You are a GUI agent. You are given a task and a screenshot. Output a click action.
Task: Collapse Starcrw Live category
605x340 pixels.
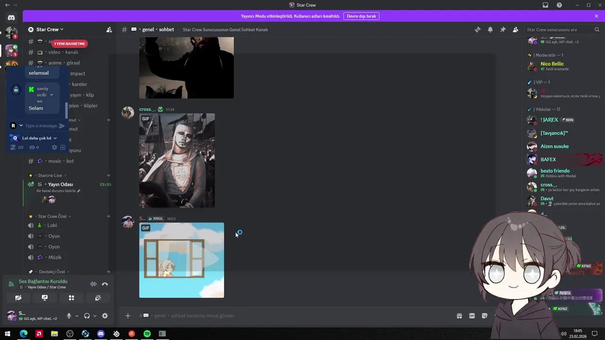point(49,175)
